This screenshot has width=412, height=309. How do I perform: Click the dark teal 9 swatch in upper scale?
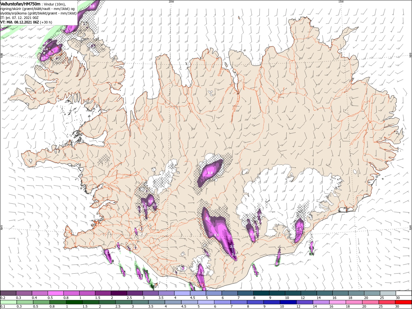click(x=277, y=293)
